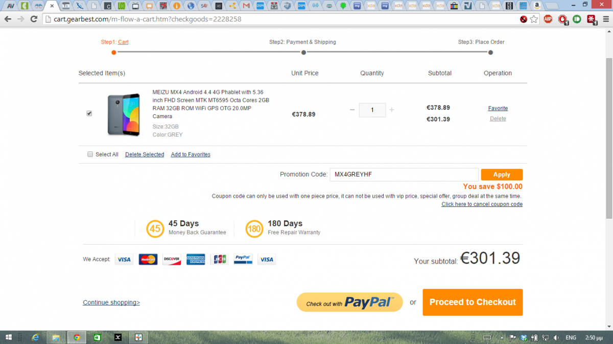
Task: Click here to cancel coupon code
Action: [482, 204]
